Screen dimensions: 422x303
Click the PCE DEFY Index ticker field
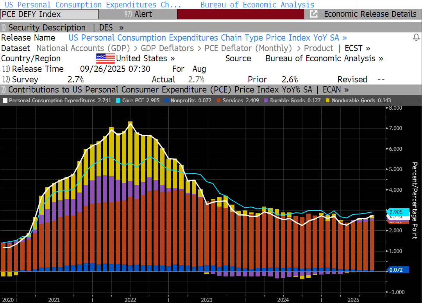click(50, 14)
